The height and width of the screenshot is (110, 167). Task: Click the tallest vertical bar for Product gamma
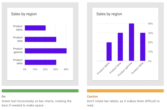(x=131, y=42)
